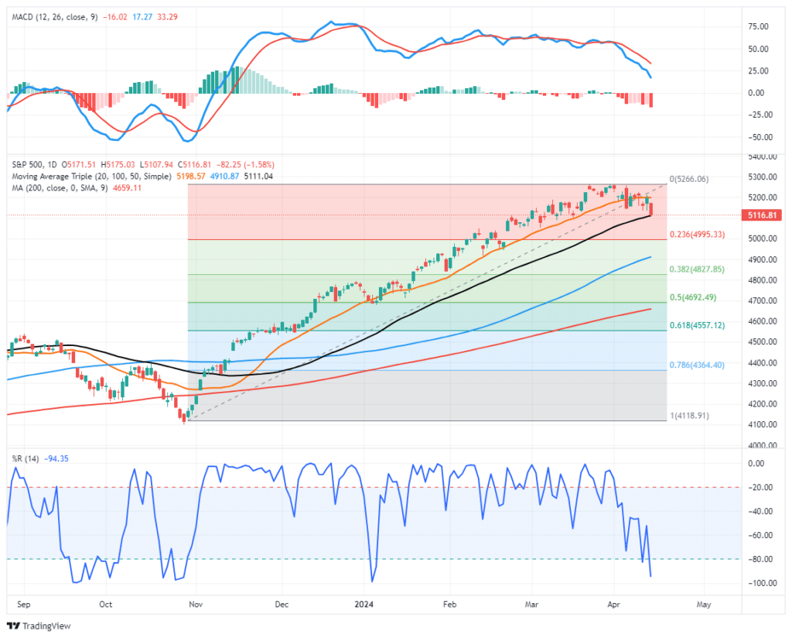Click Fibonacci level 0.382(4827.85) label
792x638 pixels.
(697, 269)
